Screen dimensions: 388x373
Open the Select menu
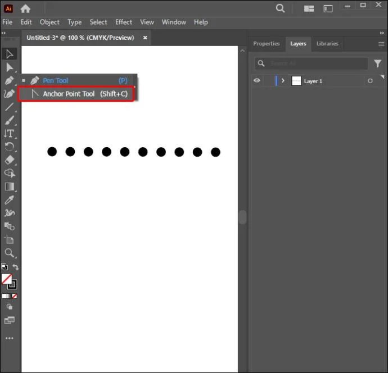[x=98, y=22]
